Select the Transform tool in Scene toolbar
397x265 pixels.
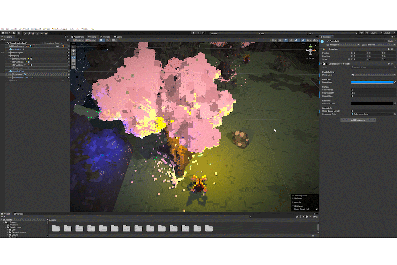(74, 67)
